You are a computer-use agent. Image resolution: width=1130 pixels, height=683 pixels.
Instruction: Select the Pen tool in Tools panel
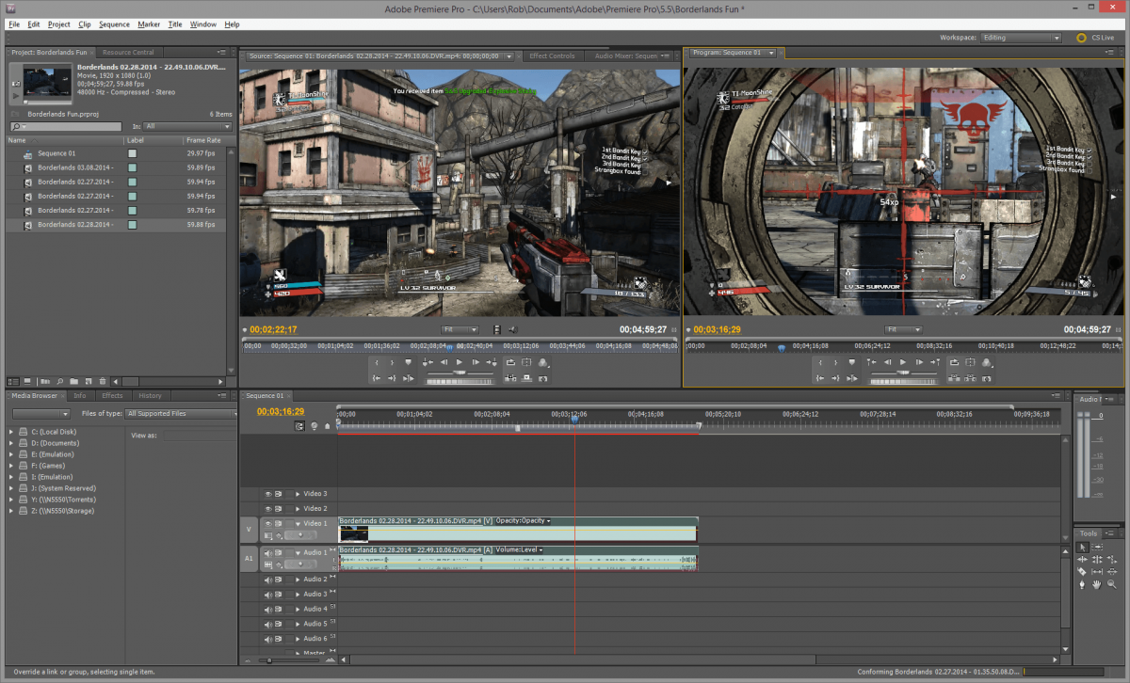(1082, 584)
